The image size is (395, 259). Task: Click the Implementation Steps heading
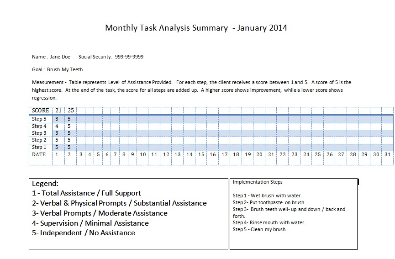pos(258,182)
